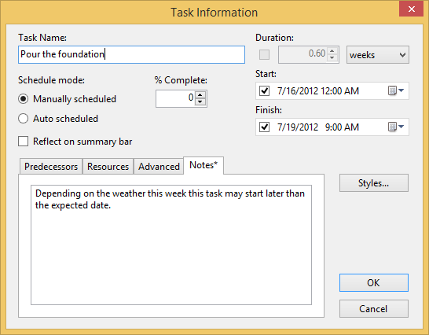Increase % Complete using the up arrow
The height and width of the screenshot is (335, 429).
200,95
